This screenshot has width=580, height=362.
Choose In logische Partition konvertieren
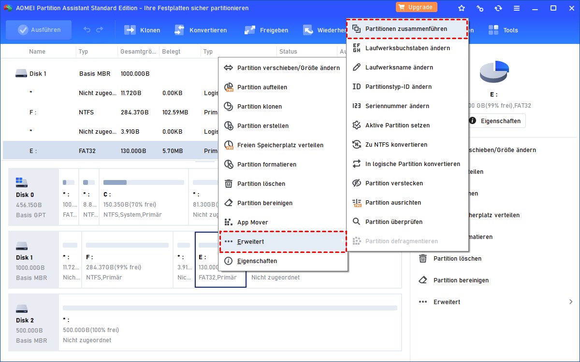[x=407, y=164]
